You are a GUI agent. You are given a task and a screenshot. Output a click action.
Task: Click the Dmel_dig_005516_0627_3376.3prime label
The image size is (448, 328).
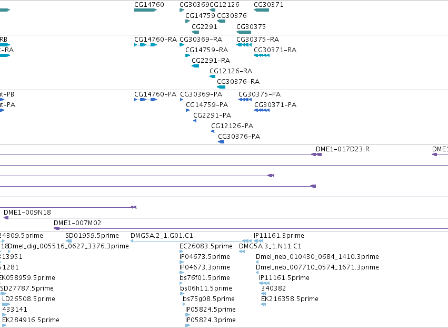(x=68, y=246)
